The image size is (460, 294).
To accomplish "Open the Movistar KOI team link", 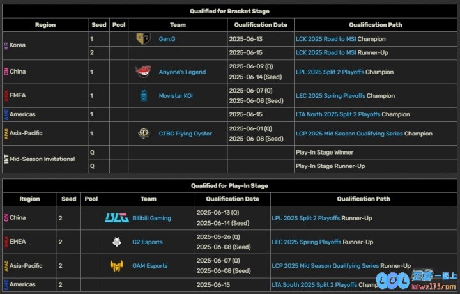I will [176, 96].
